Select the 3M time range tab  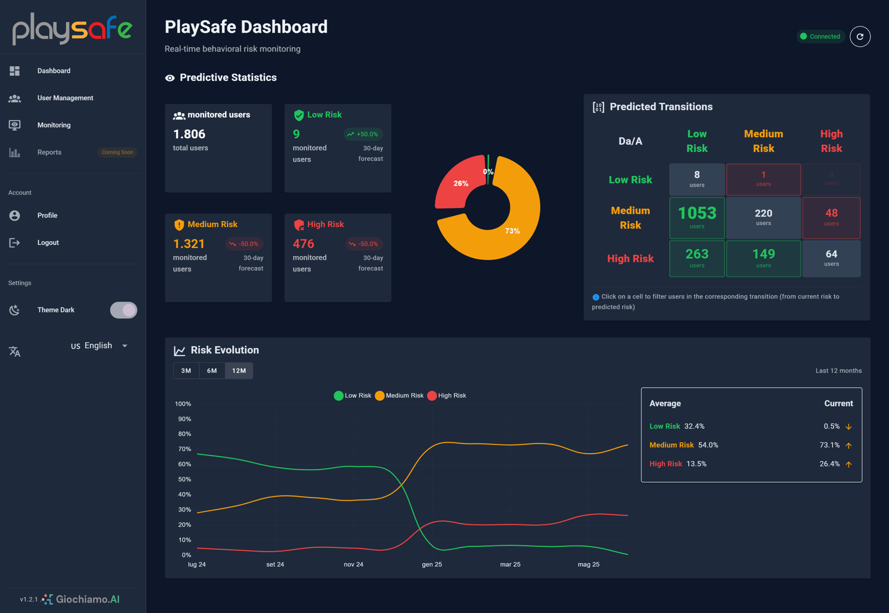[x=186, y=371]
